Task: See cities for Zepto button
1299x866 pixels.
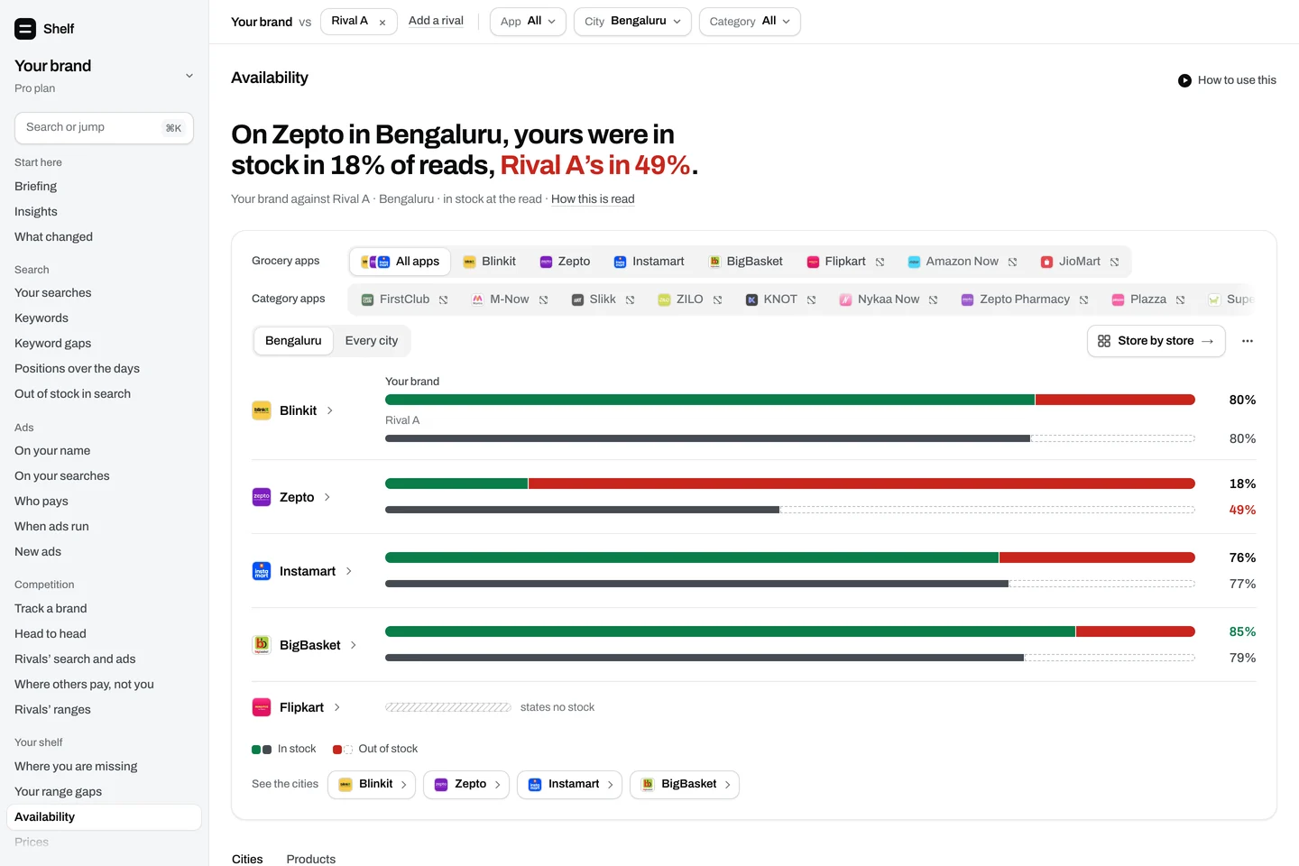Action: click(x=466, y=785)
